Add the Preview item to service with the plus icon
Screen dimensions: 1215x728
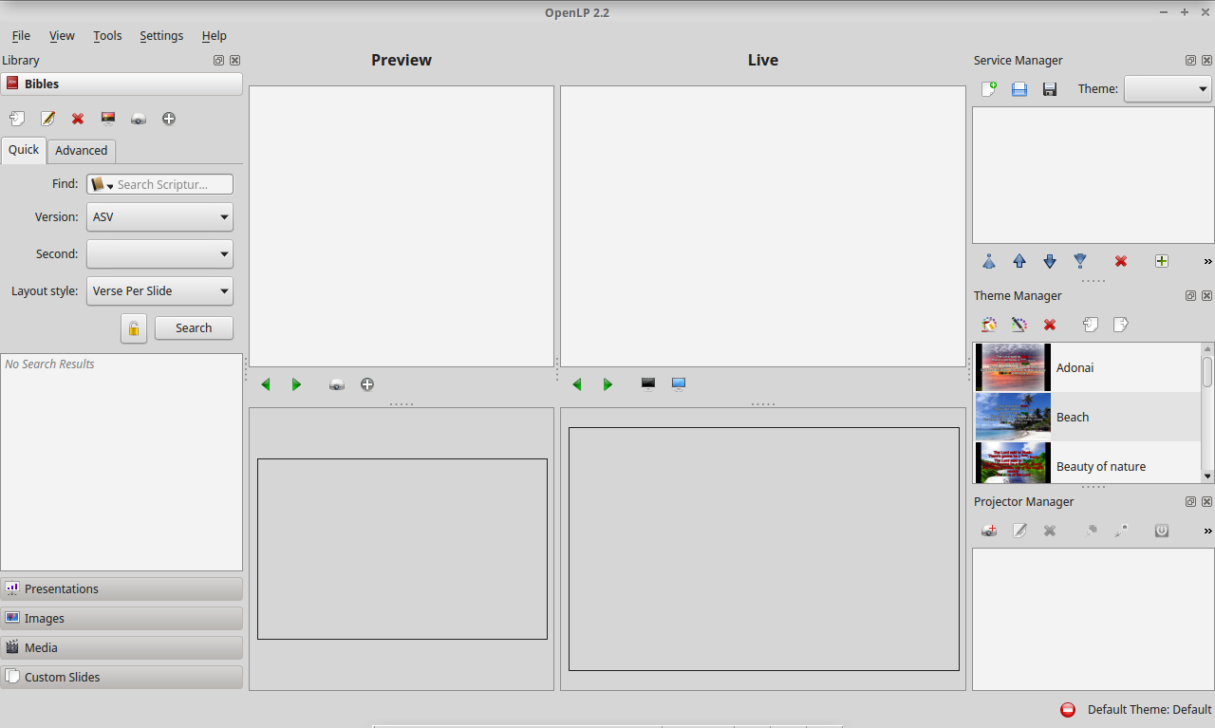coord(367,384)
